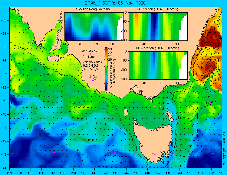This screenshot has width=227, height=175.
Task: Click the magenta wind stress legend arrow
Action: 90,54
